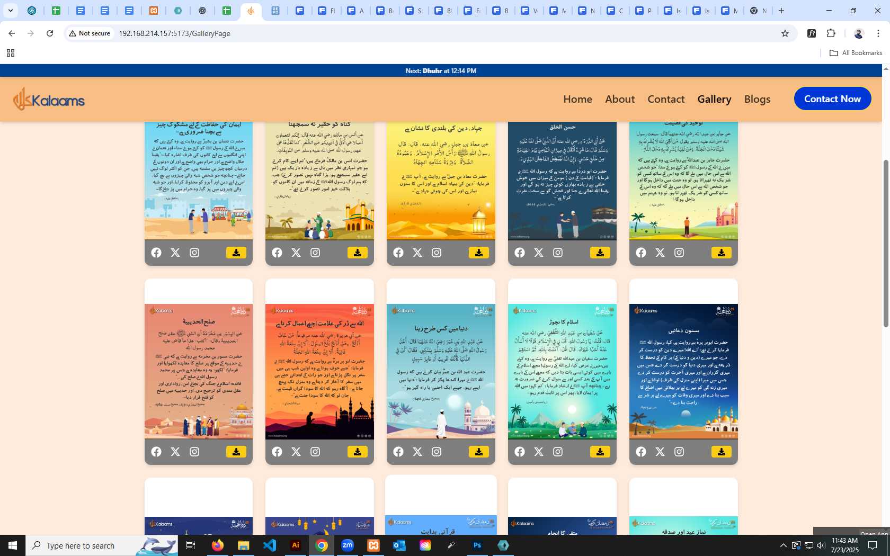This screenshot has width=890, height=556.
Task: Select the Gallery nav item
Action: point(714,99)
